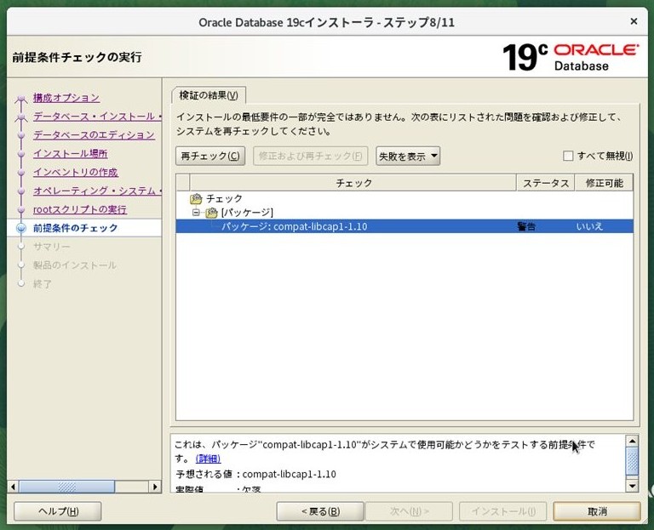Click the ヘルプ button
This screenshot has height=530, width=654.
click(x=58, y=511)
